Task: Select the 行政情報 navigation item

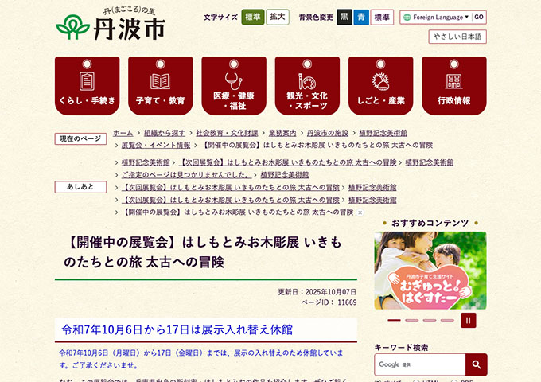Action: point(454,86)
